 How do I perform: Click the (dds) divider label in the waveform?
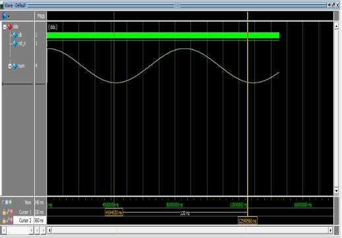coord(53,27)
